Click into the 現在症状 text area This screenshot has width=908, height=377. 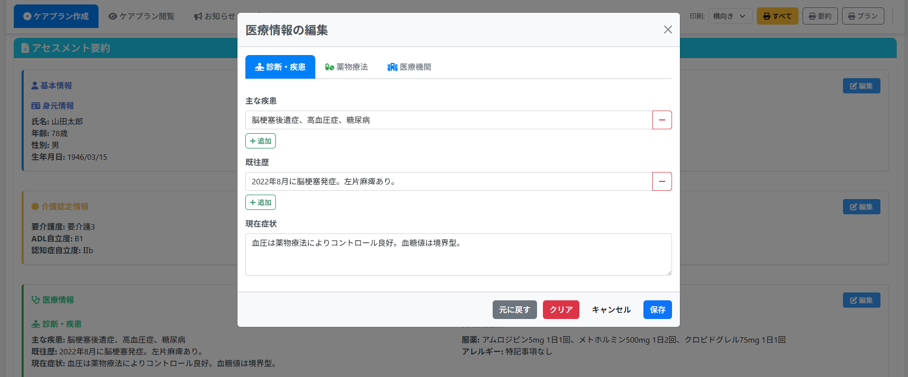pos(458,255)
